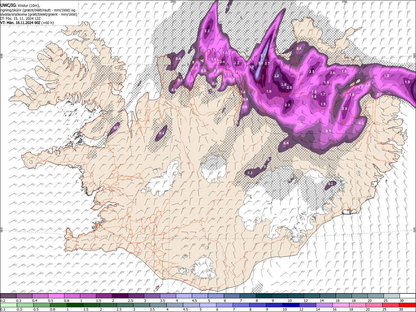Screen dimensions: 416x312
Task: Pick the light pink bottom-row swatch between 16 and 18
Action: pos(342,305)
